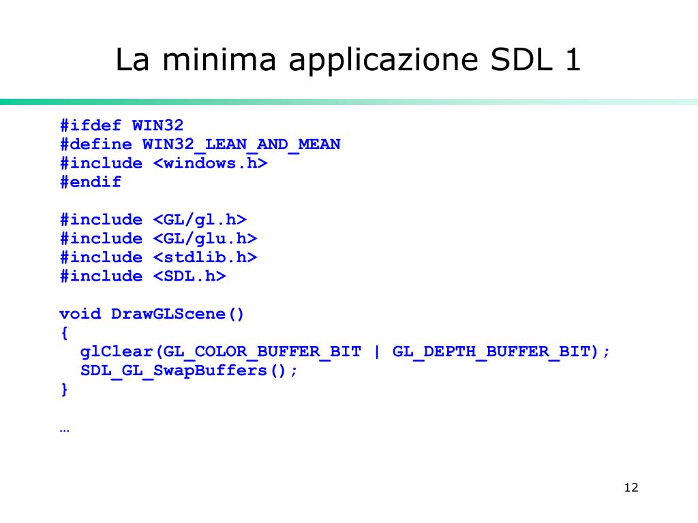Click the '#endif' directive line
This screenshot has width=698, height=523.
(91, 181)
